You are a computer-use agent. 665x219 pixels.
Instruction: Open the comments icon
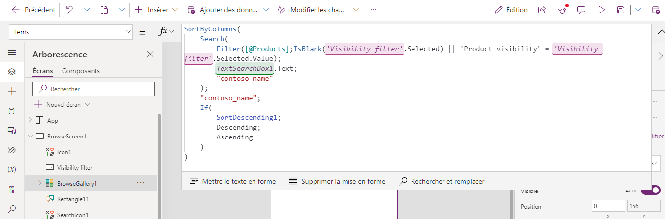(581, 10)
